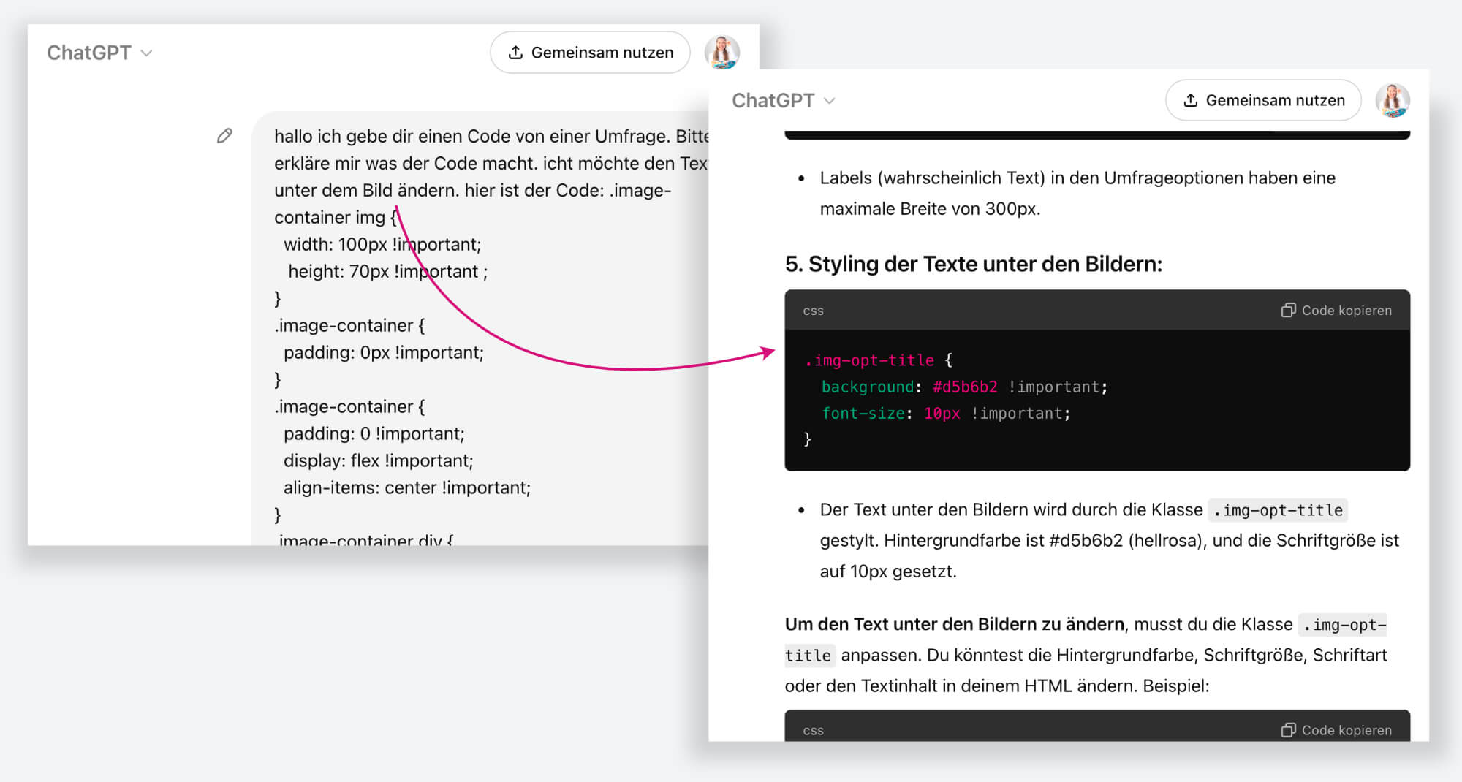The height and width of the screenshot is (782, 1462).
Task: Open profile avatar in the right window
Action: [x=1393, y=100]
